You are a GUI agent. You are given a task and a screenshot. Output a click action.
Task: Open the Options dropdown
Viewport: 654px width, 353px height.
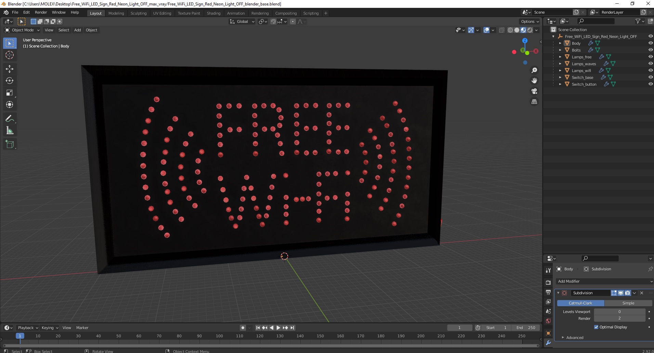click(530, 22)
